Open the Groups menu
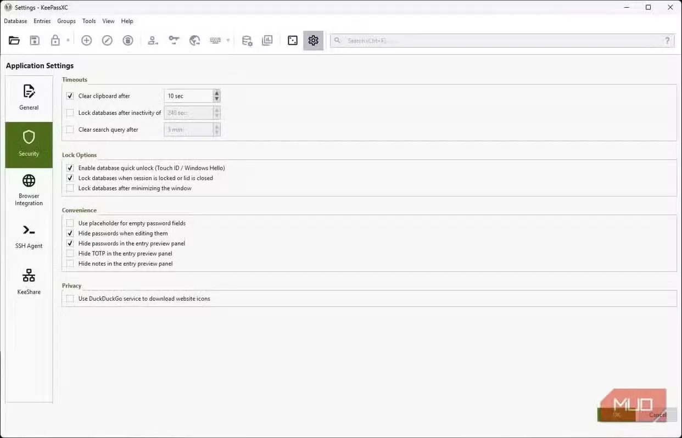Viewport: 682px width, 438px height. (66, 21)
